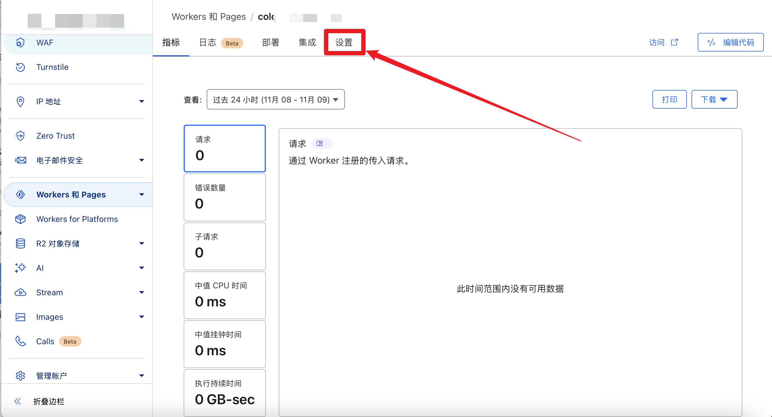
Task: Click the 通过 Worker 注册的传入请求 description
Action: click(x=349, y=161)
